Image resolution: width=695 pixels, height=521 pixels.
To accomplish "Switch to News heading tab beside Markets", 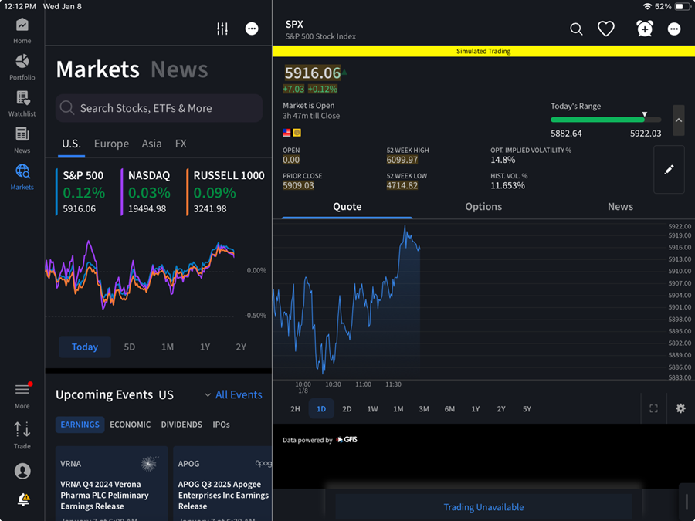I will click(179, 69).
